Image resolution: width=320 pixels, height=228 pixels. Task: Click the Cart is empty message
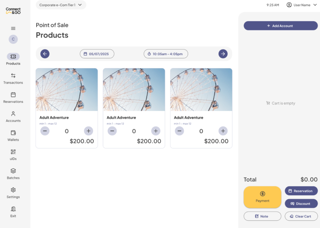click(281, 103)
